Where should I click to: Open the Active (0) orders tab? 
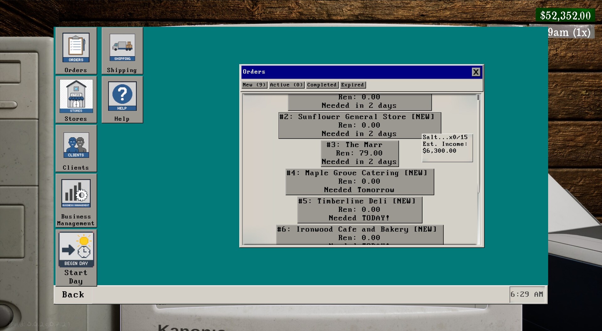tap(286, 85)
